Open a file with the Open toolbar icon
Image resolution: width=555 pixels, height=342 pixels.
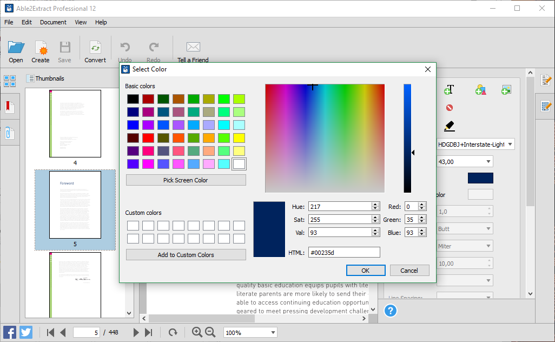tap(16, 48)
